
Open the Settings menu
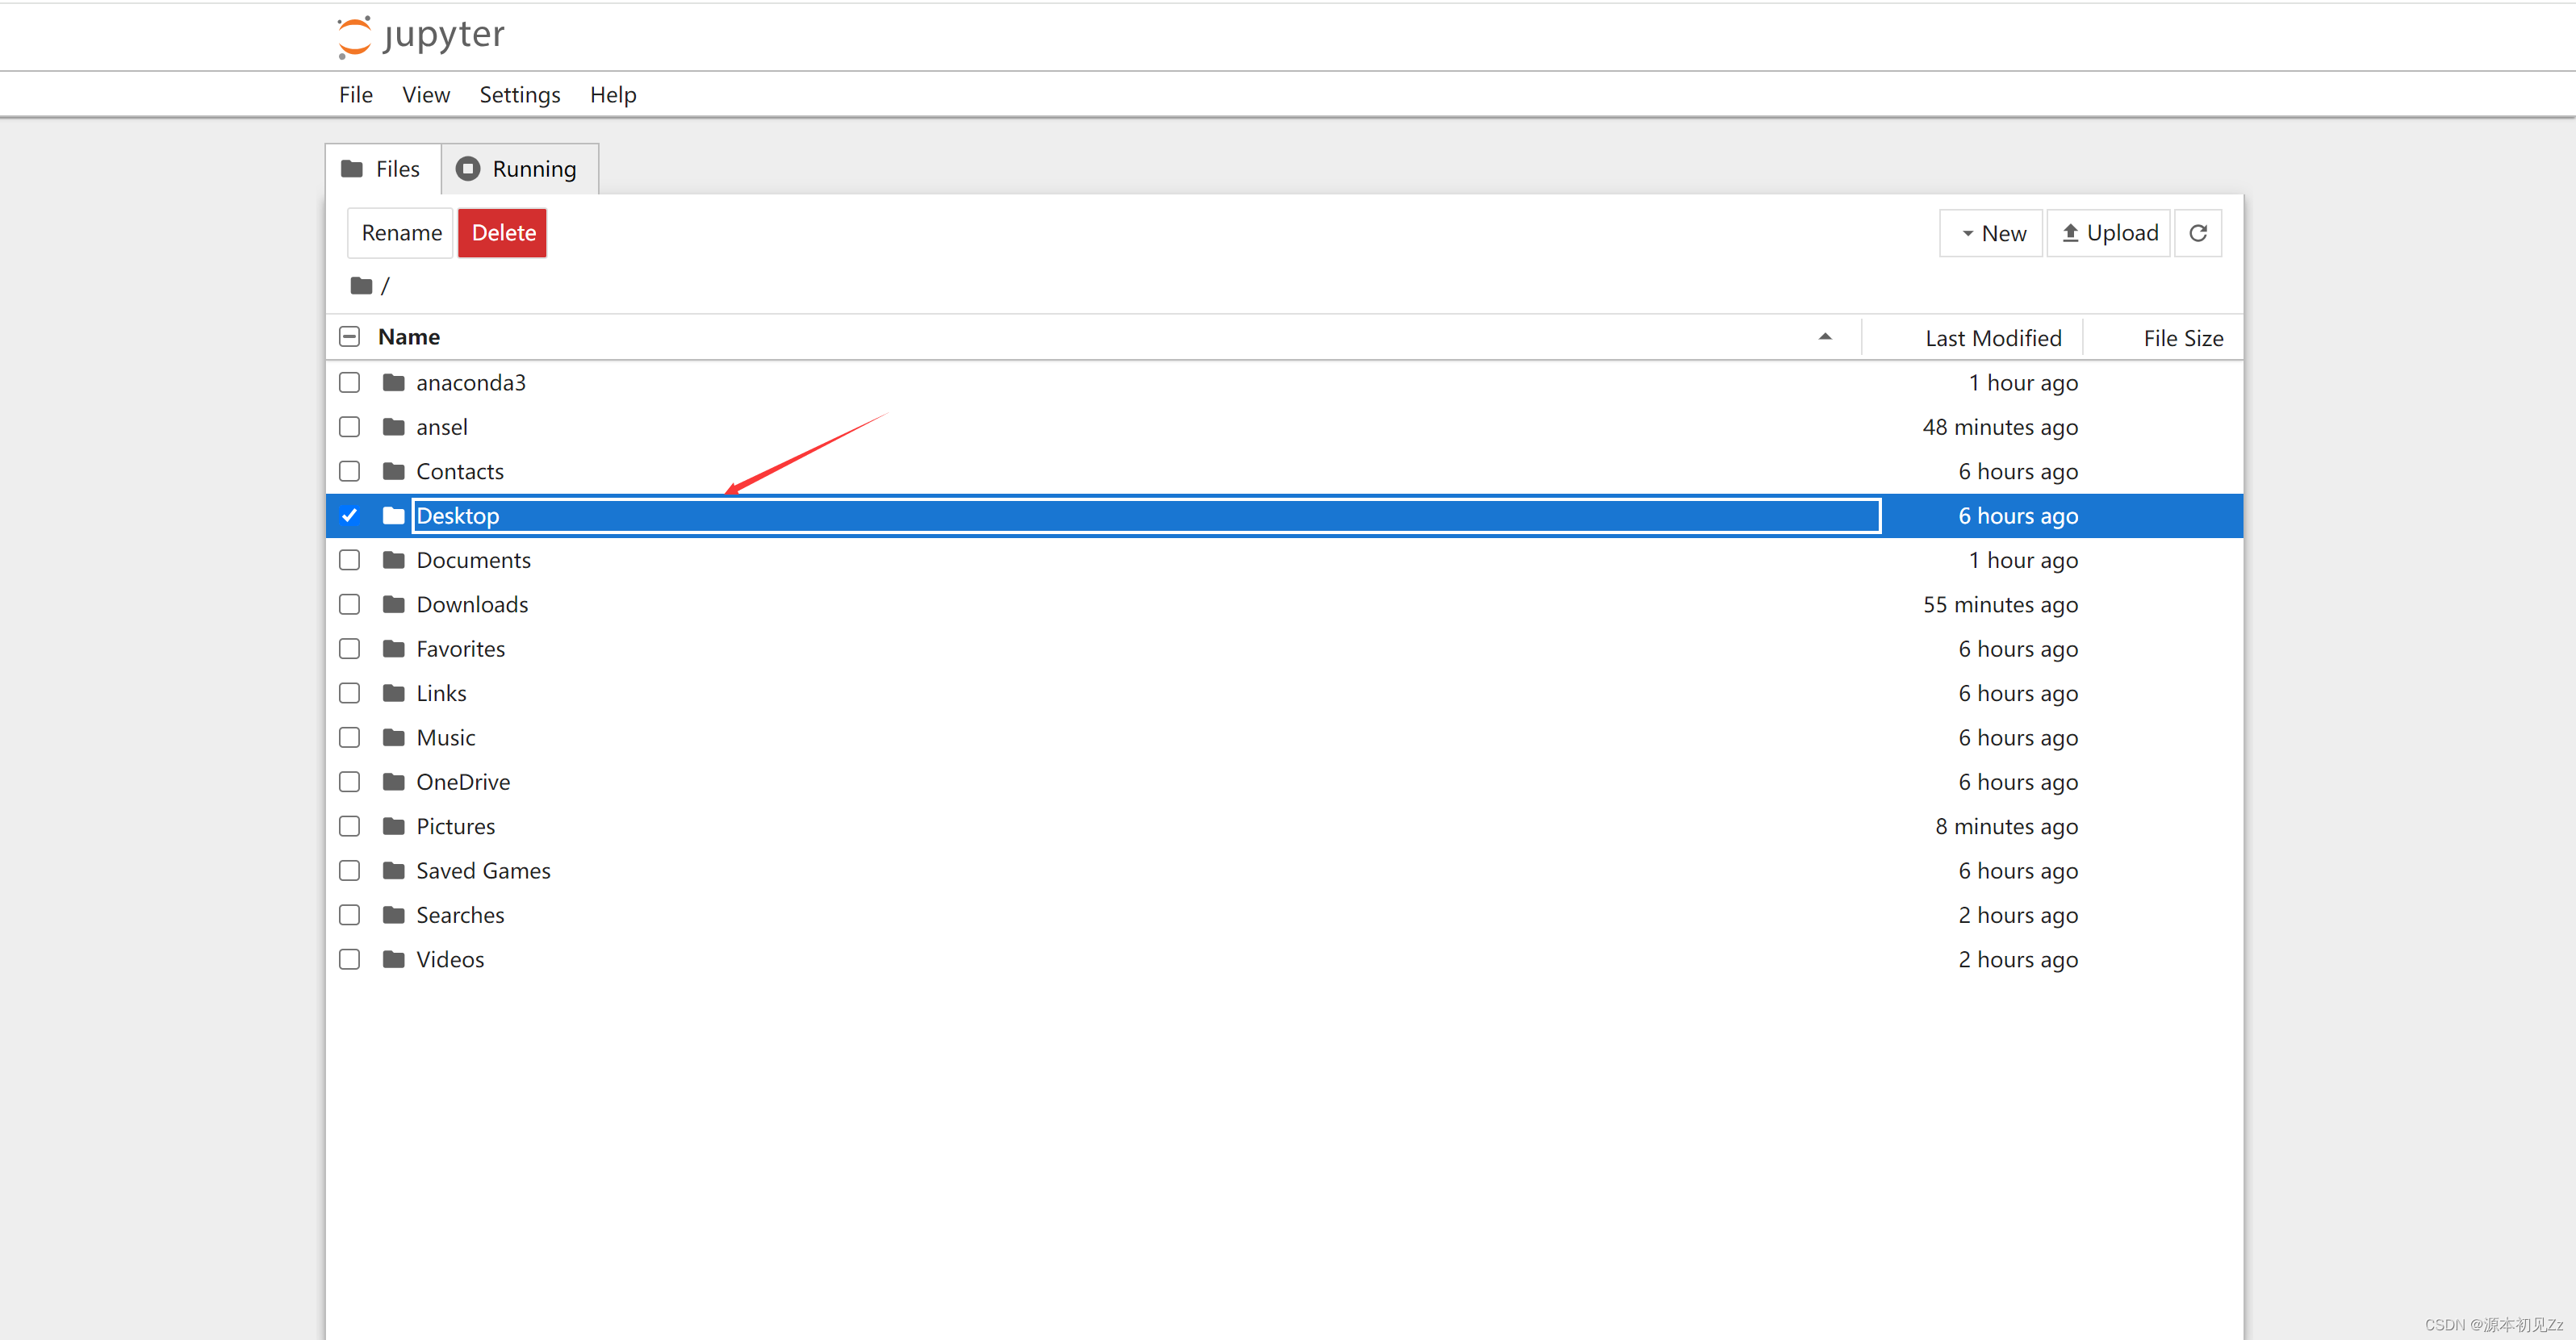point(519,95)
